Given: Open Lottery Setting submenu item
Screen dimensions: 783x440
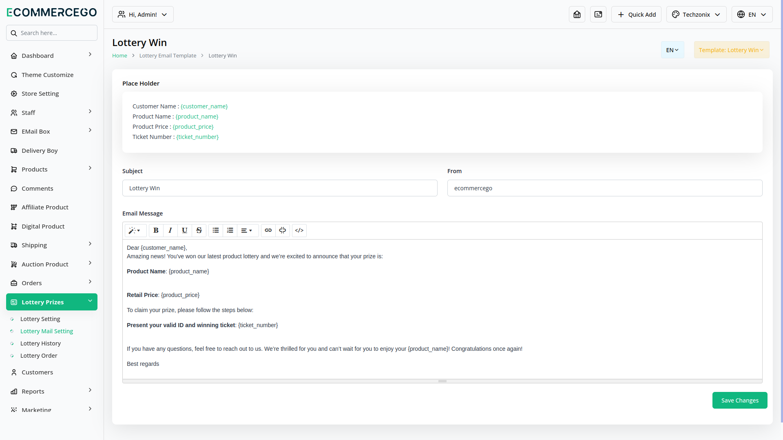Looking at the screenshot, I should pyautogui.click(x=40, y=319).
